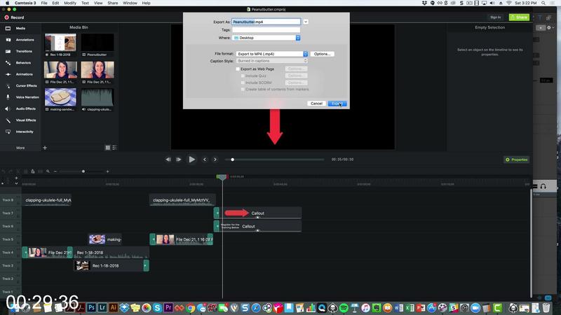561x315 pixels.
Task: Click the Tags input field
Action: tap(266, 30)
